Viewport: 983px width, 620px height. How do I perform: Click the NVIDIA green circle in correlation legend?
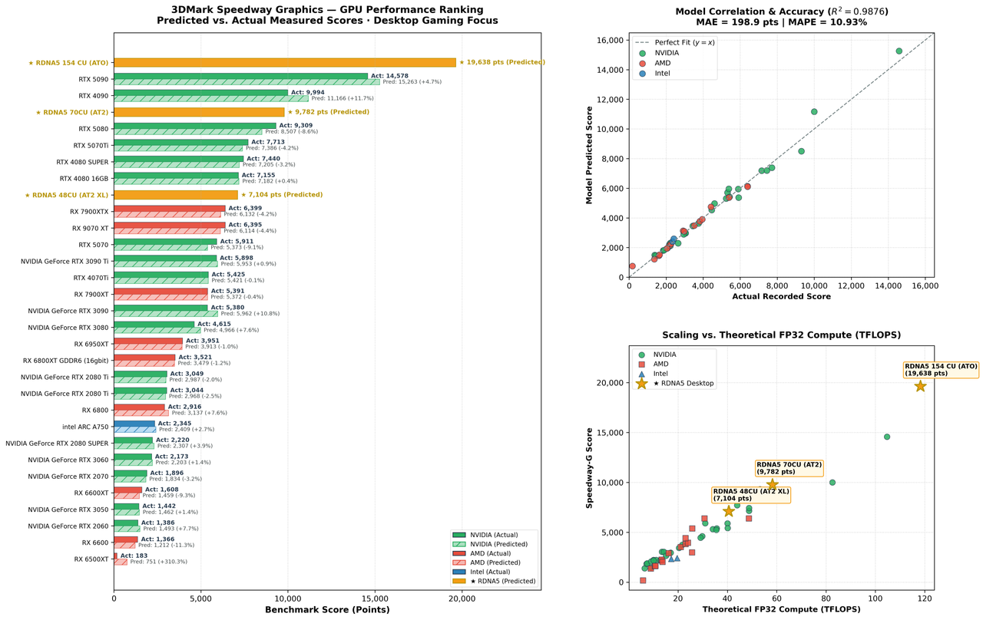point(641,52)
